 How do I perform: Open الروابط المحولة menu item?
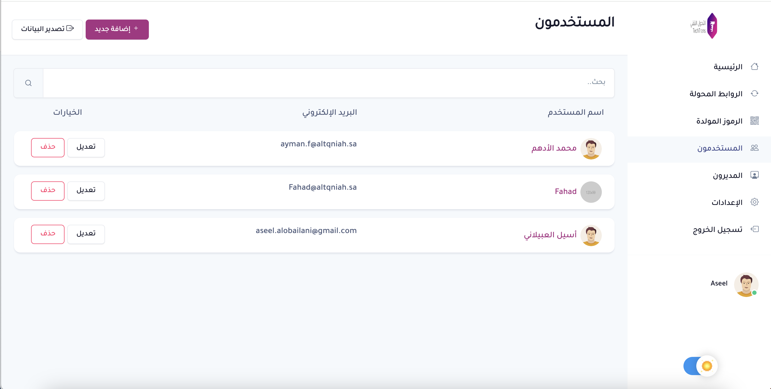[x=716, y=94]
